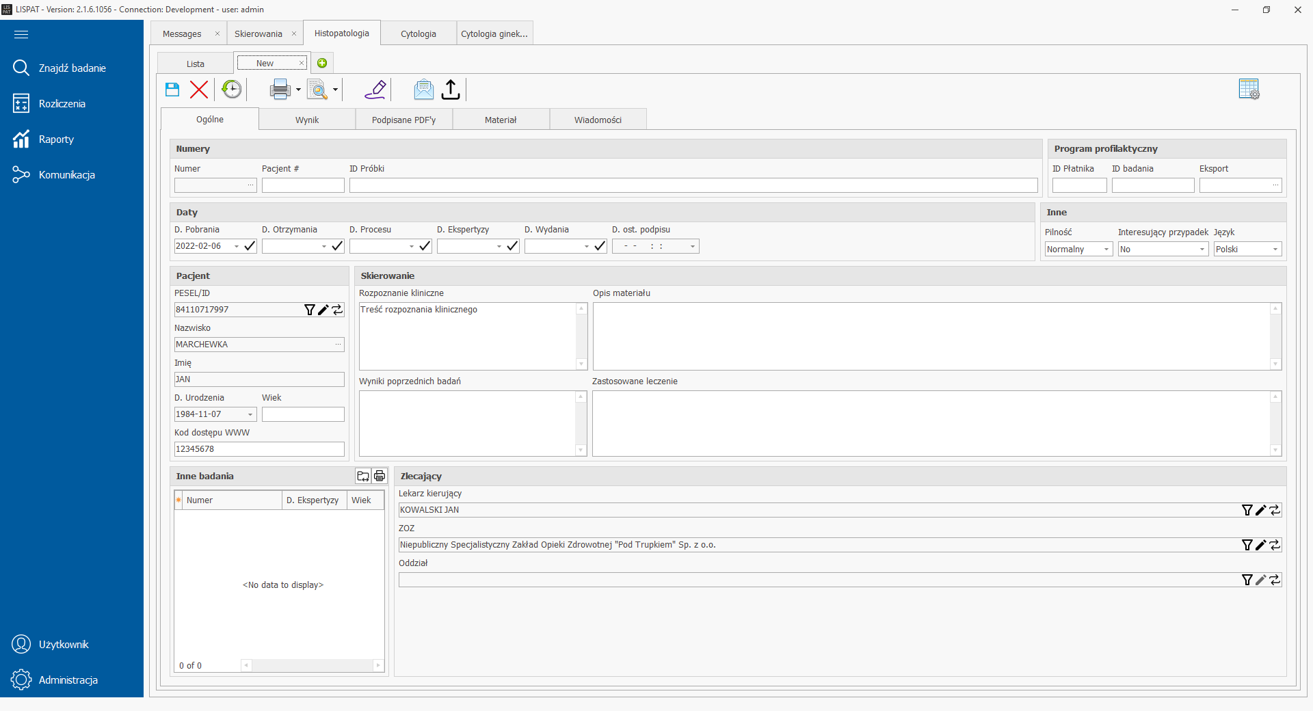Viewport: 1313px width, 711px height.
Task: Open the Język dropdown showing Polski
Action: [x=1275, y=250]
